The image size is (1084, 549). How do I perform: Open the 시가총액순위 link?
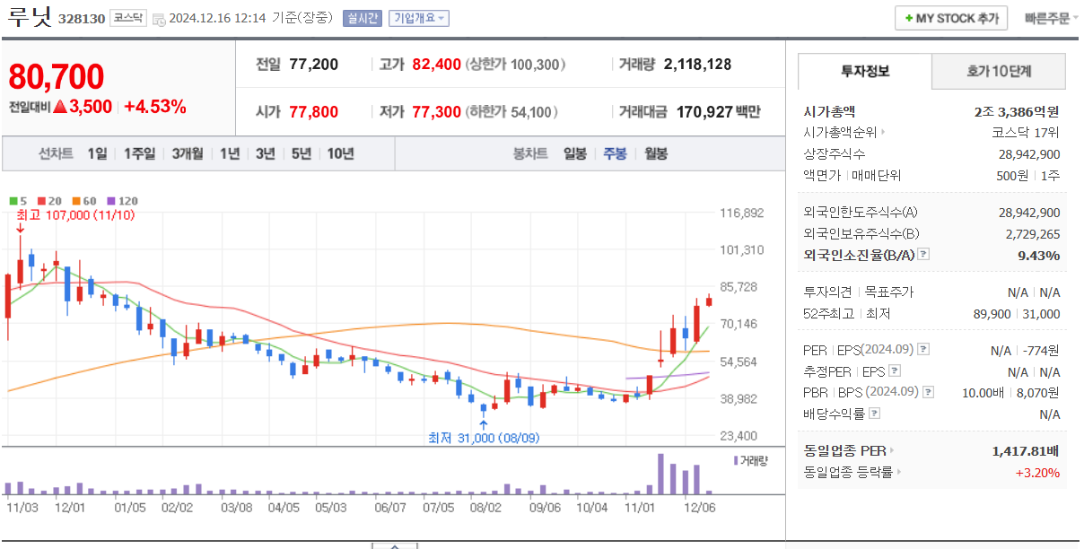(839, 133)
